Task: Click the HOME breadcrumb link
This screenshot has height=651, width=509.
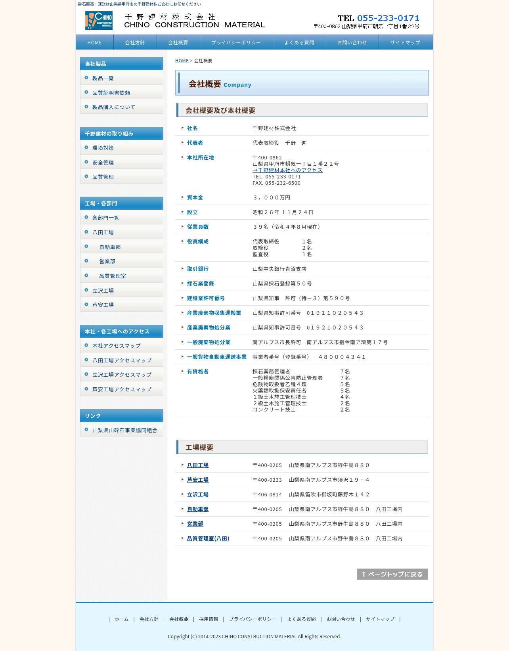Action: tap(182, 61)
